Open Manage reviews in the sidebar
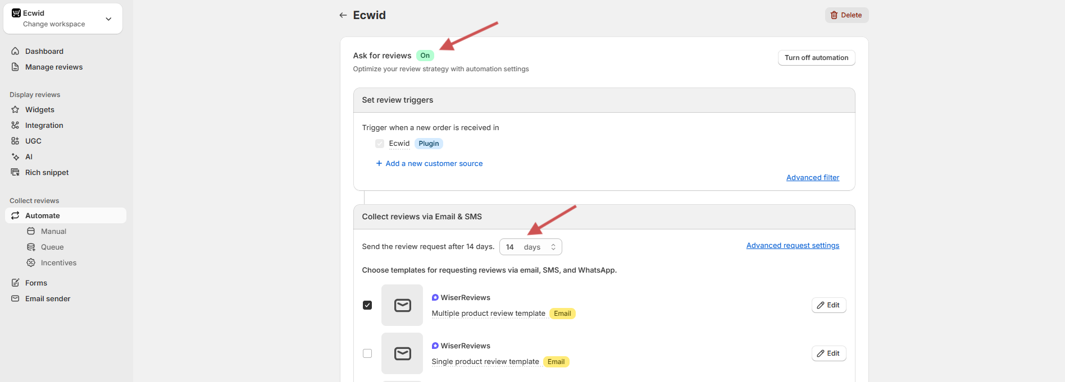 [x=54, y=67]
